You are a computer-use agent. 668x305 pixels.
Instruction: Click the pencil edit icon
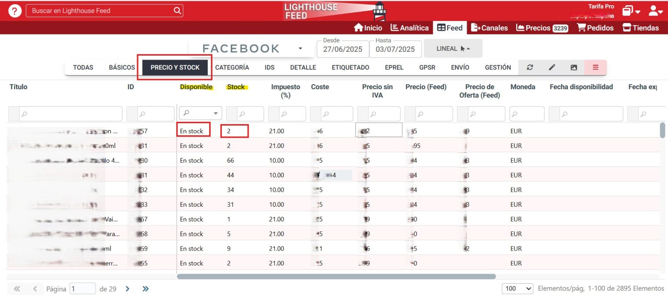(552, 67)
